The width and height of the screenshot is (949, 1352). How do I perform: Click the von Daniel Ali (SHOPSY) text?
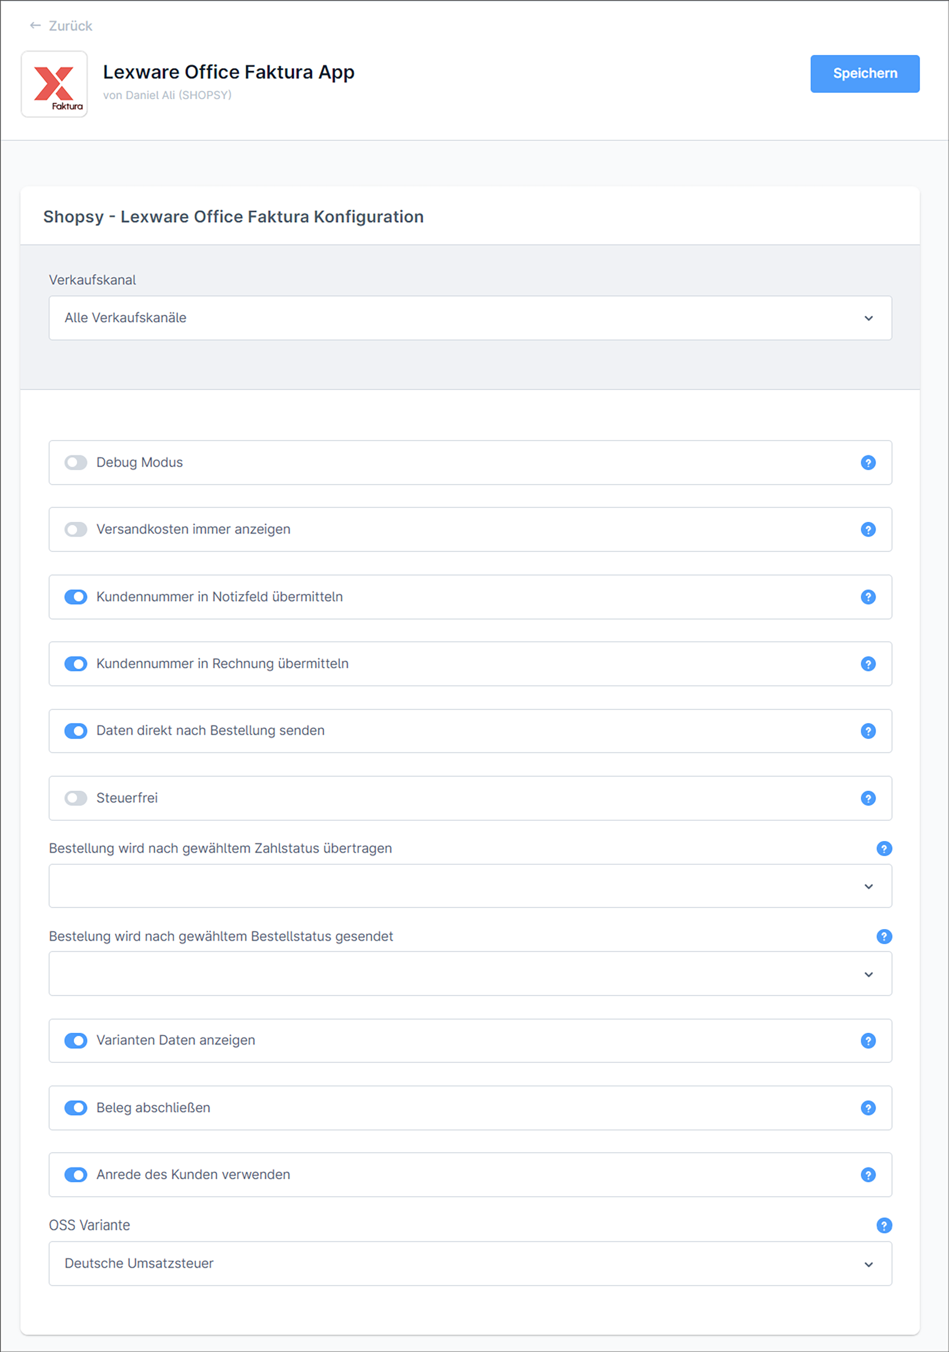pyautogui.click(x=167, y=95)
